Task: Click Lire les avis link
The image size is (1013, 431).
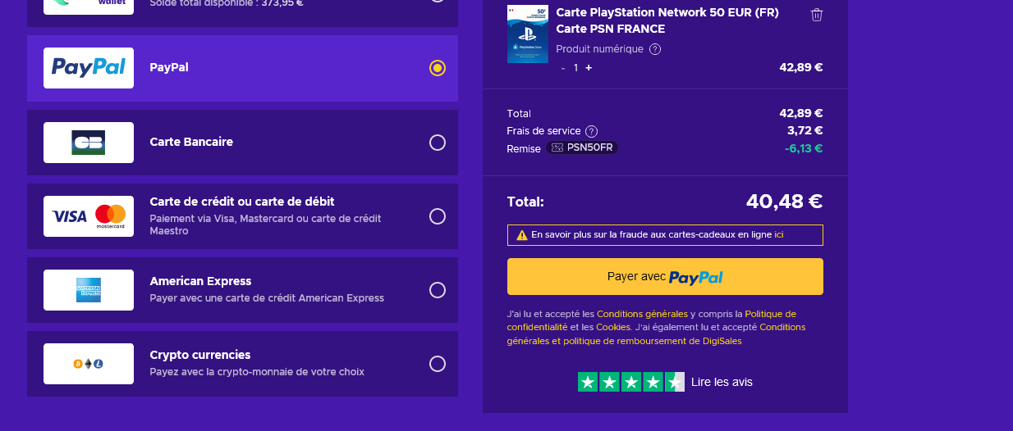Action: [722, 382]
